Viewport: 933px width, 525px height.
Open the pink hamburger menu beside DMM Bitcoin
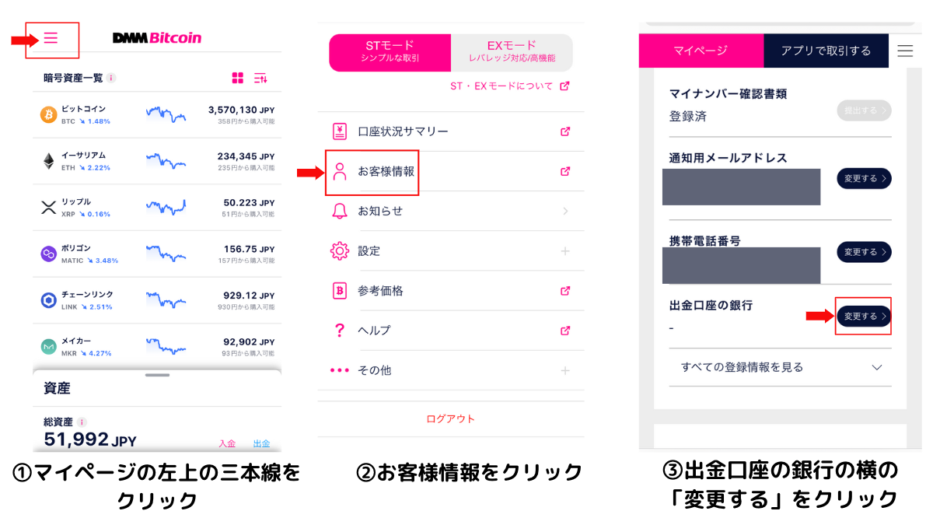click(51, 37)
